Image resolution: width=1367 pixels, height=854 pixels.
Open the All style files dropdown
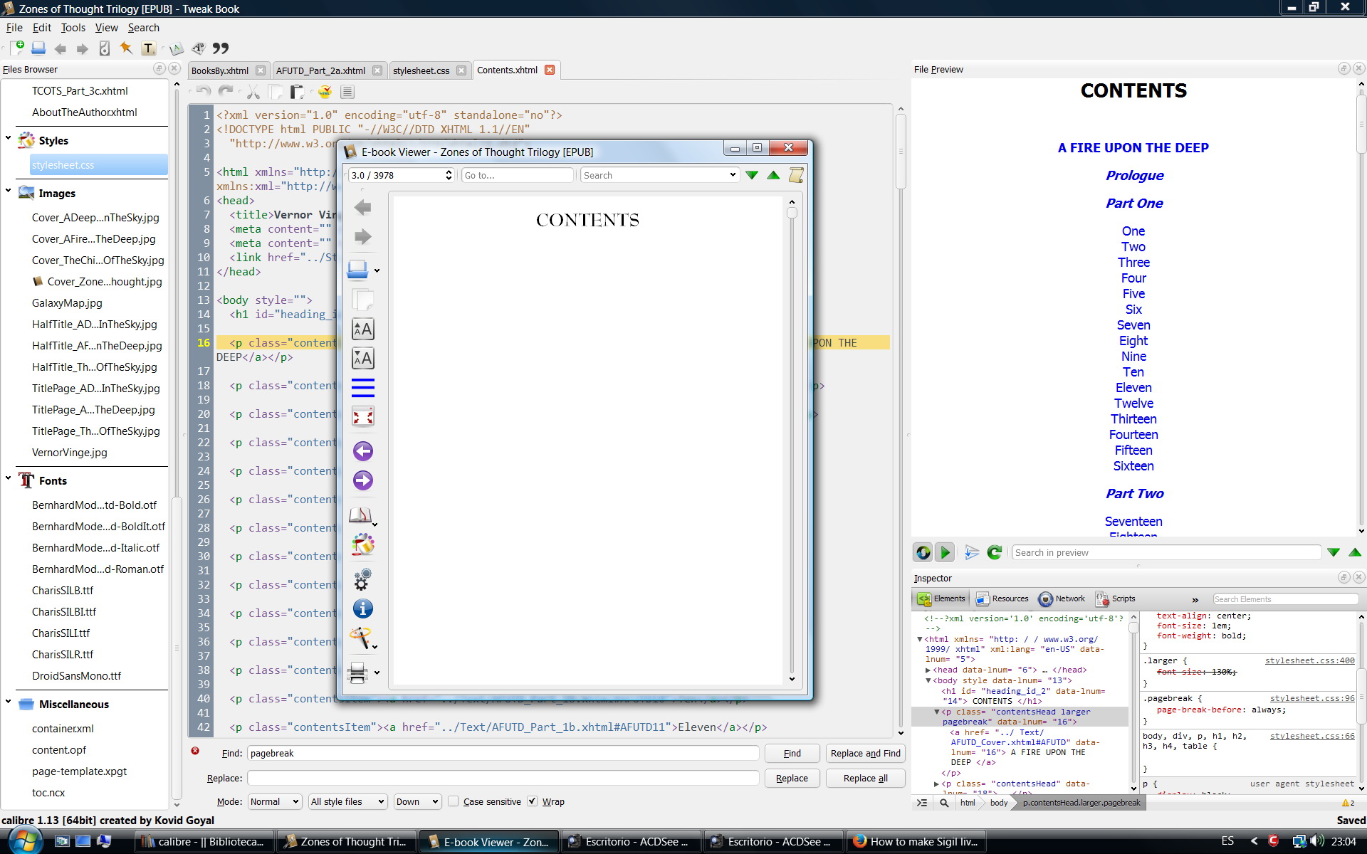coord(347,801)
